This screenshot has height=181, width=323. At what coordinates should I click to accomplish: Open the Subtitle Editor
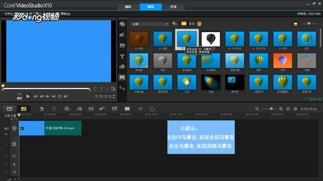coord(115,109)
